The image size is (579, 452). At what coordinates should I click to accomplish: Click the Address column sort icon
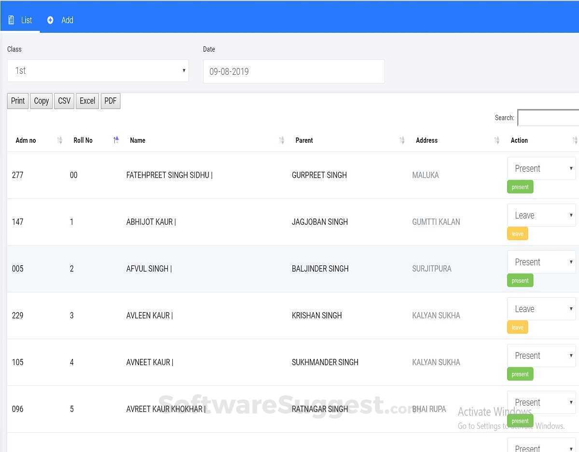(497, 140)
